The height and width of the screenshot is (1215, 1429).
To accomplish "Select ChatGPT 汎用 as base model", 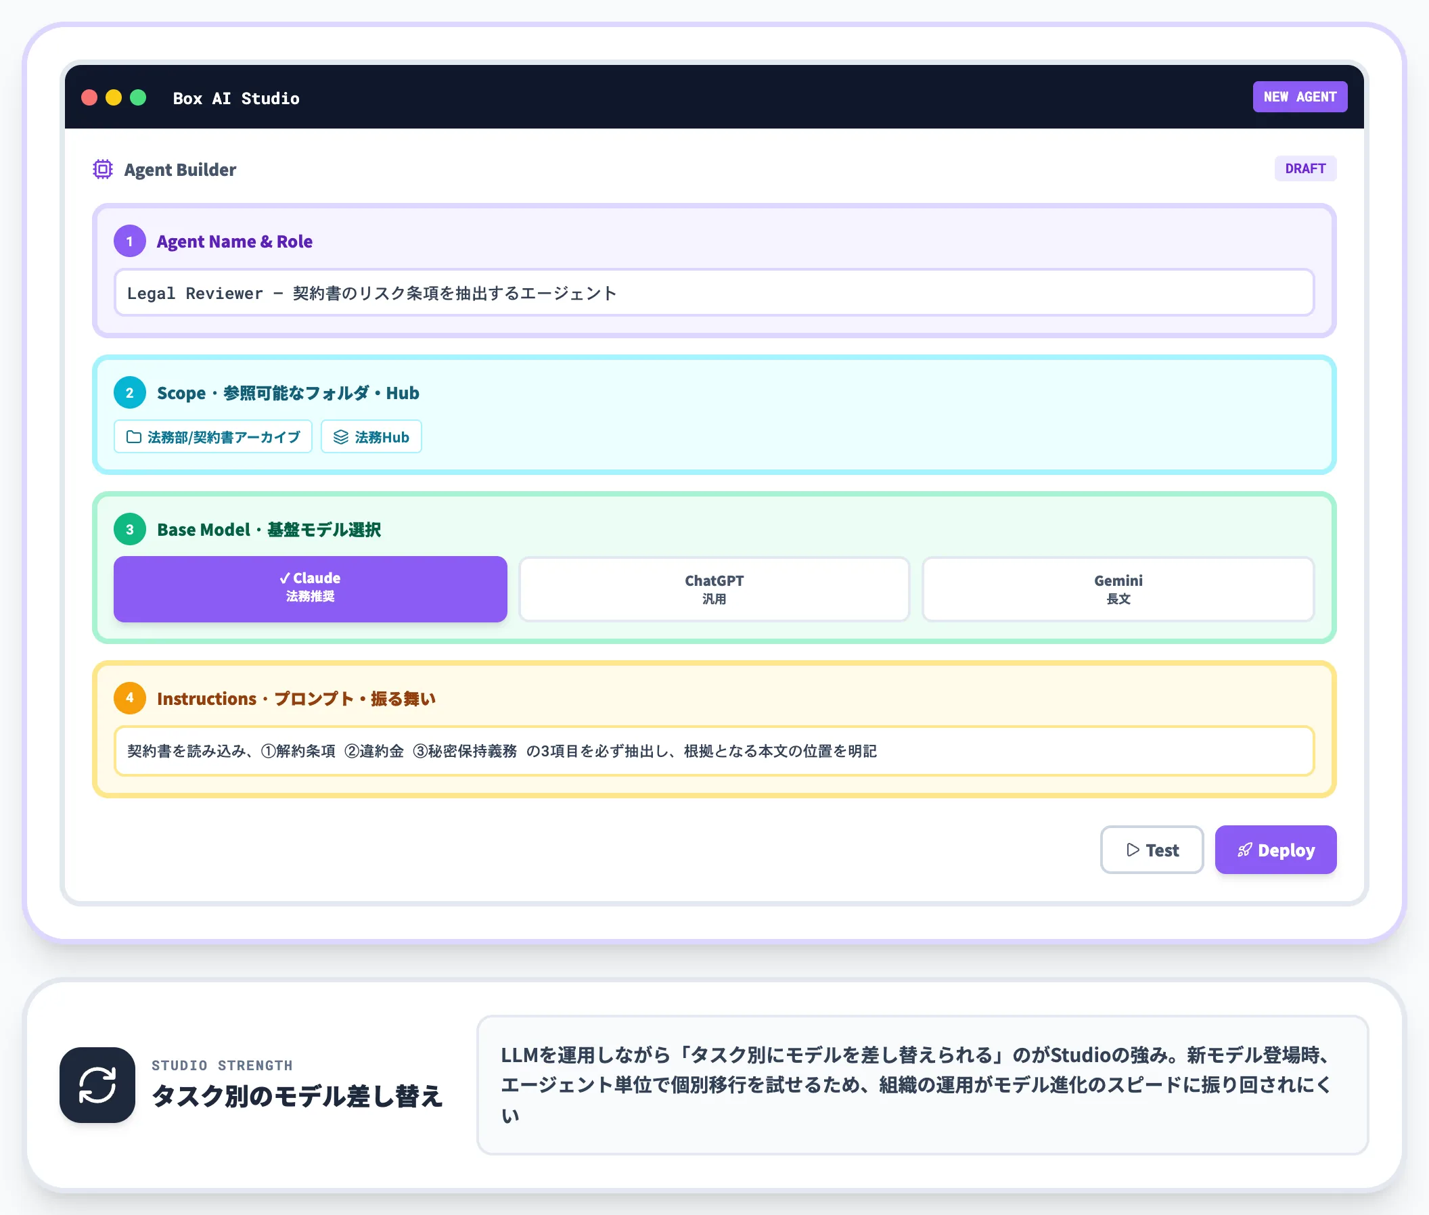I will [714, 589].
